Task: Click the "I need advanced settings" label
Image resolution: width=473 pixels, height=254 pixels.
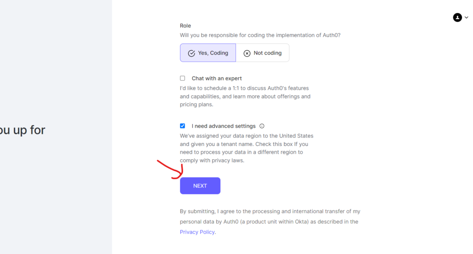Action: pos(224,126)
